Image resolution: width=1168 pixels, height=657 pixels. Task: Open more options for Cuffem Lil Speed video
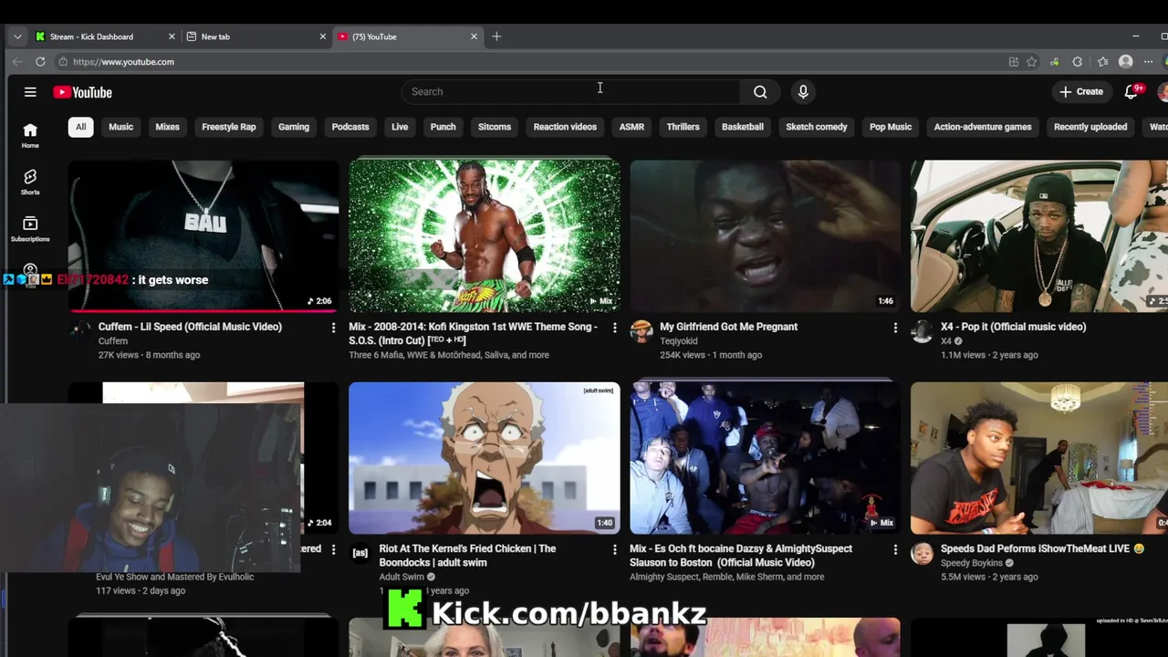tap(333, 327)
